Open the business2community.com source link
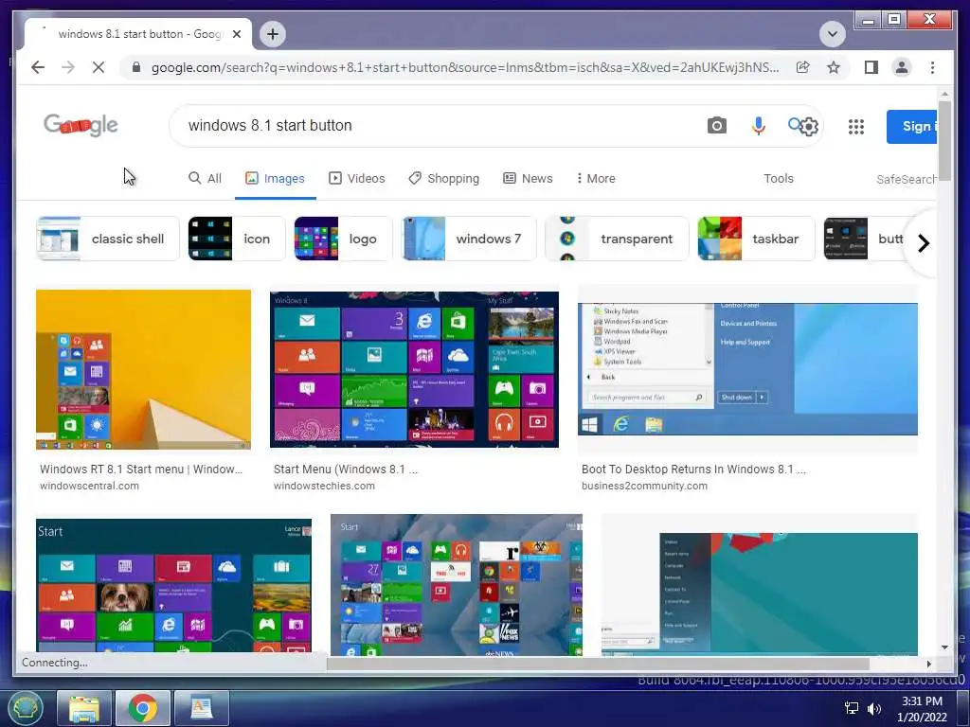The height and width of the screenshot is (727, 970). 644,486
